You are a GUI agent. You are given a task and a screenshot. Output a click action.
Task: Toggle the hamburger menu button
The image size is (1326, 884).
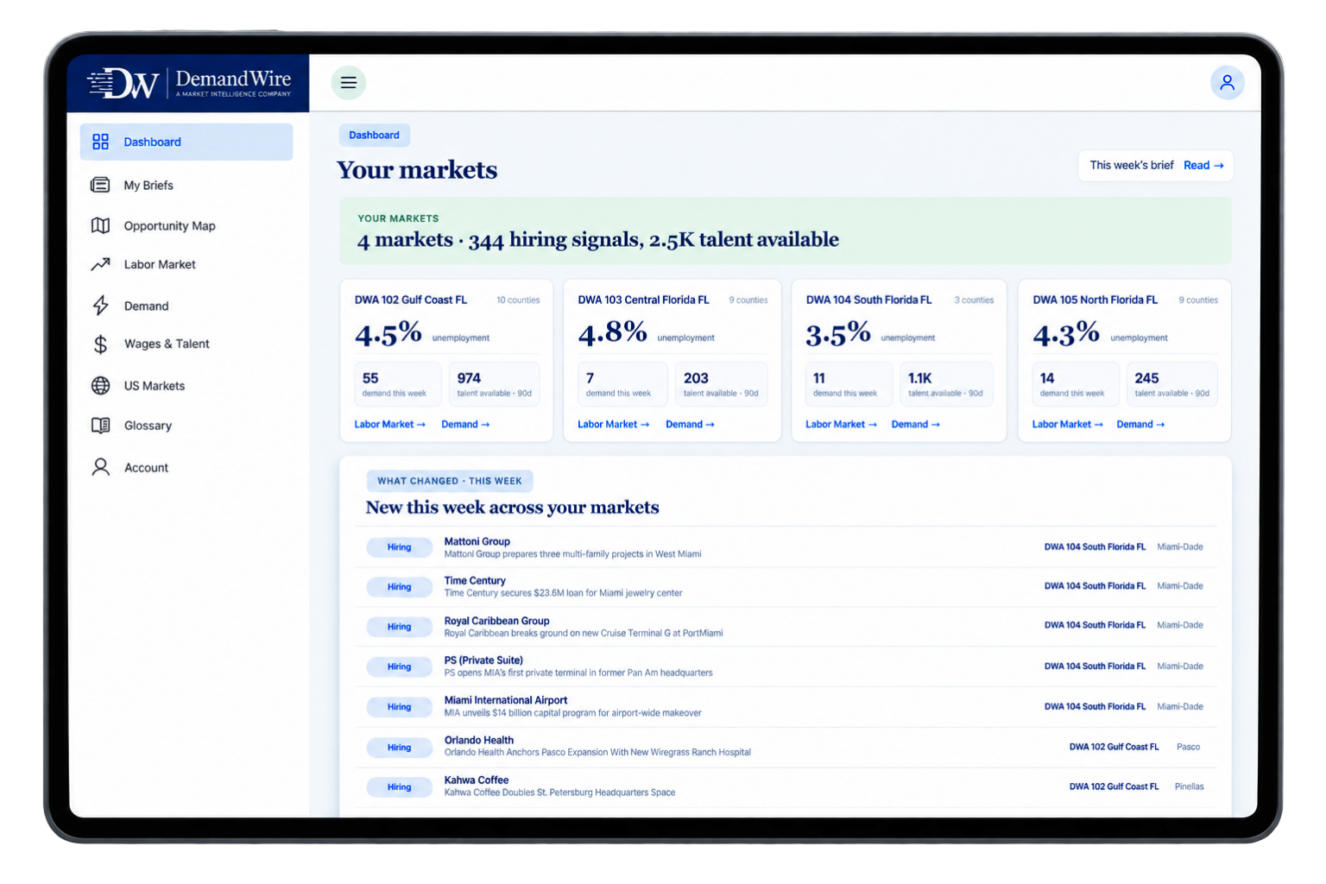pos(349,83)
